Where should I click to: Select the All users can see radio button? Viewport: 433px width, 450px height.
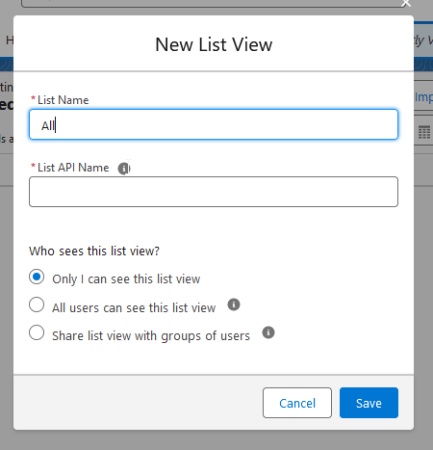click(x=37, y=304)
